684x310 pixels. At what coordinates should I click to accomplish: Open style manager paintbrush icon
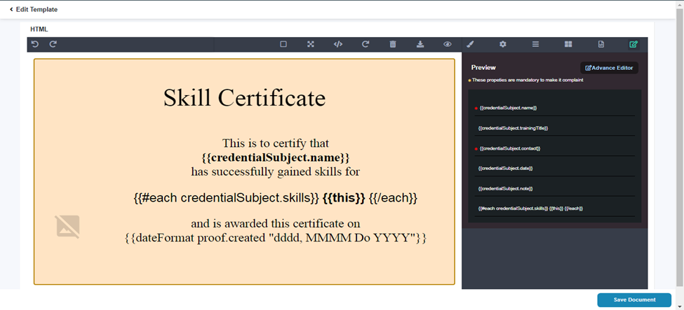point(470,44)
